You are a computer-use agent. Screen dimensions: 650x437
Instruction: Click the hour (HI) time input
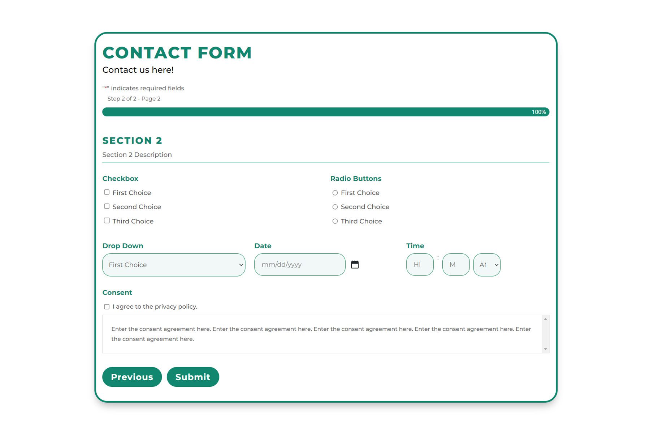tap(420, 265)
